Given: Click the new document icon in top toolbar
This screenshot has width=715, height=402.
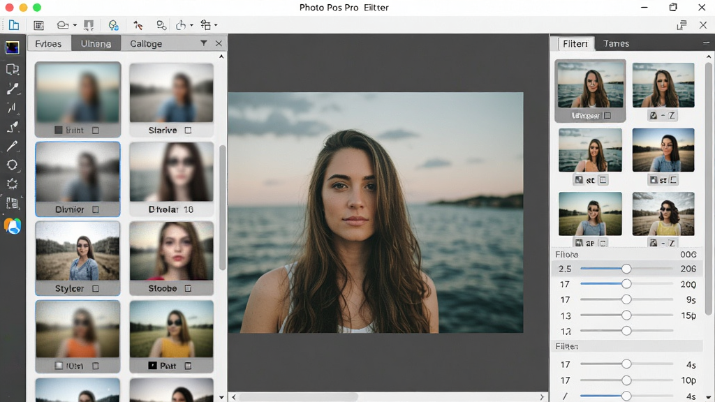Looking at the screenshot, I should click(14, 25).
